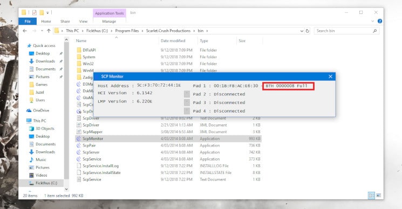The width and height of the screenshot is (402, 209).
Task: Click navigation pane scrollbar down arrow
Action: (66, 189)
